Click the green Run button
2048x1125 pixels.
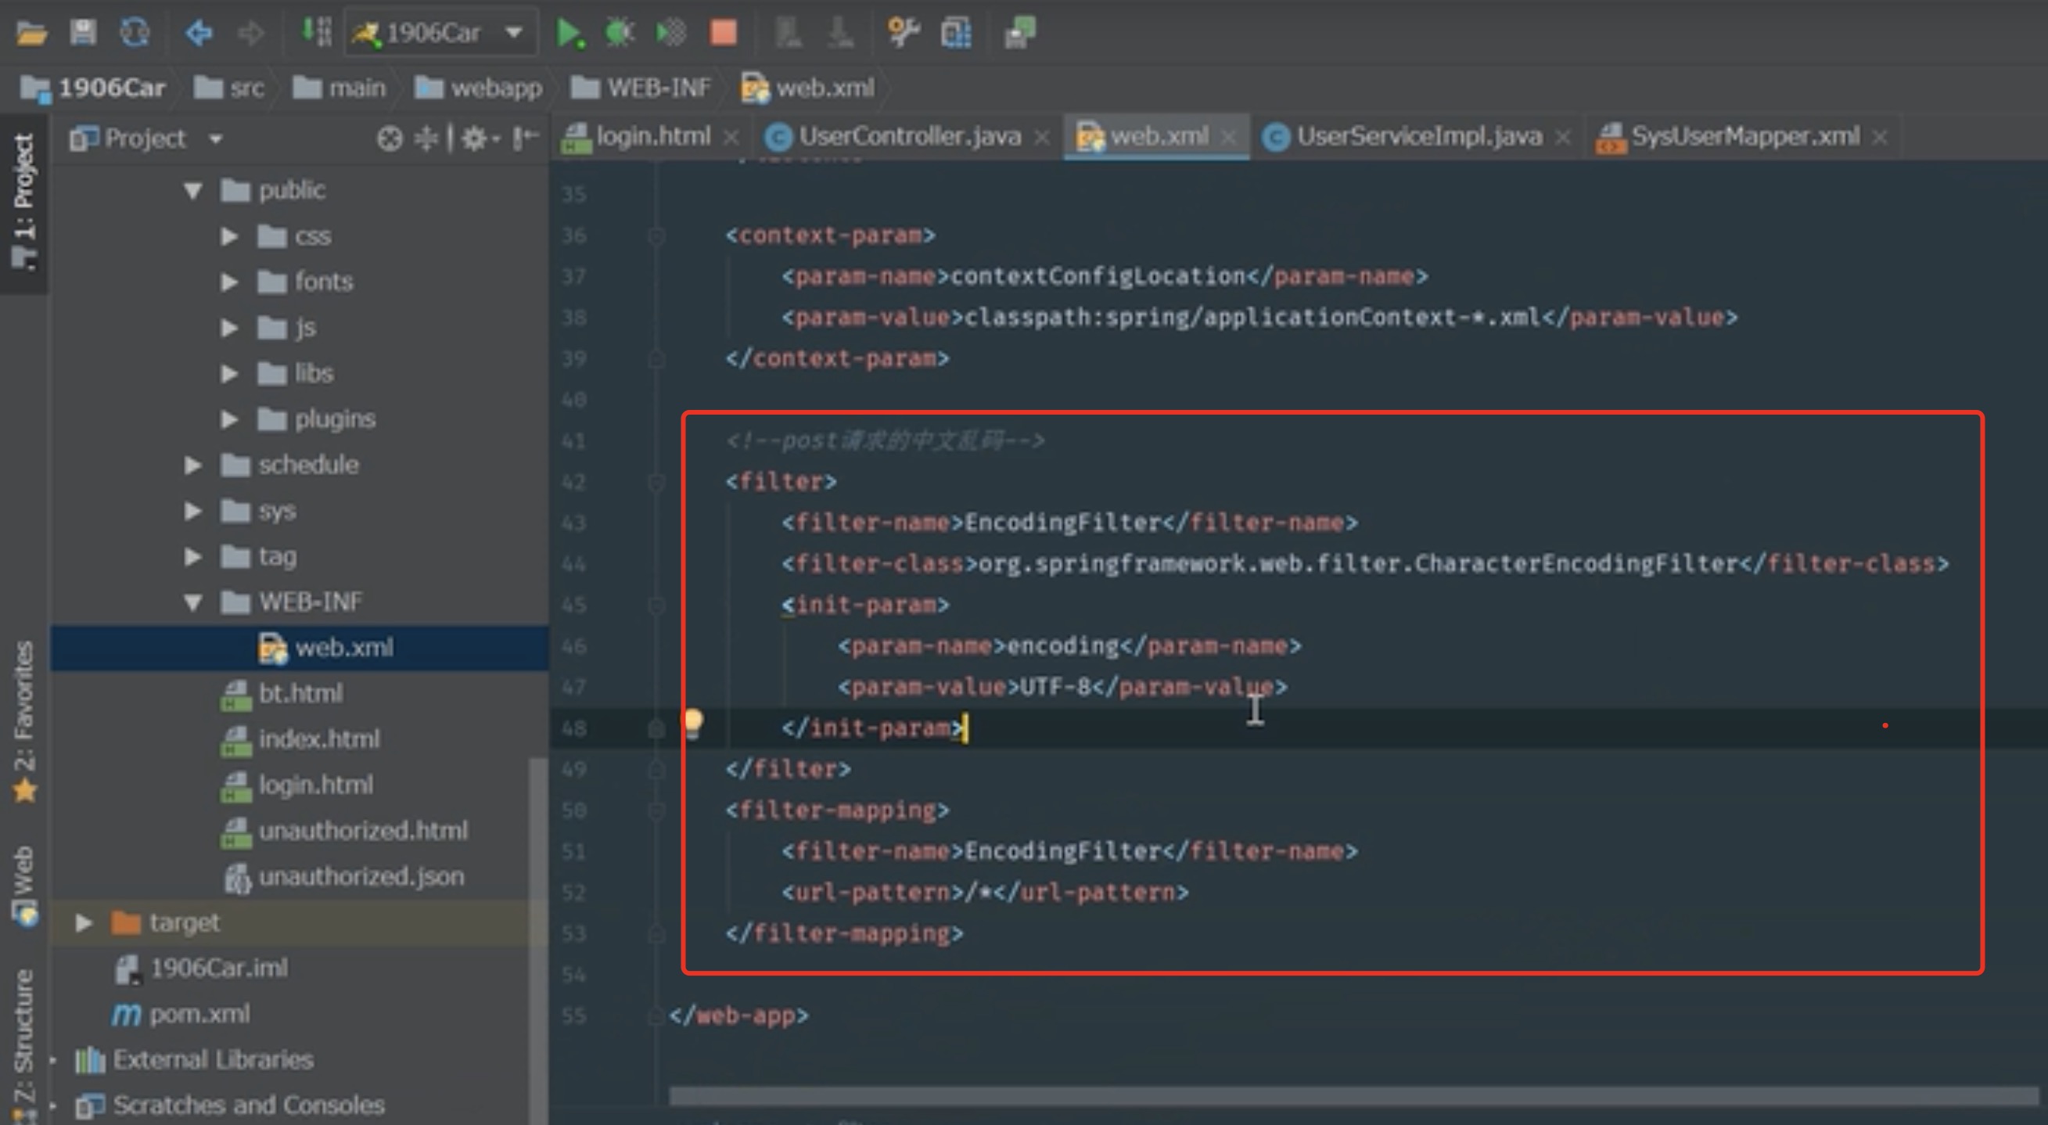click(569, 33)
